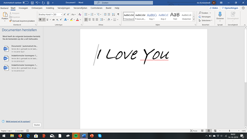This screenshot has height=139, width=247.
Task: Center align the text
Action: point(90,19)
